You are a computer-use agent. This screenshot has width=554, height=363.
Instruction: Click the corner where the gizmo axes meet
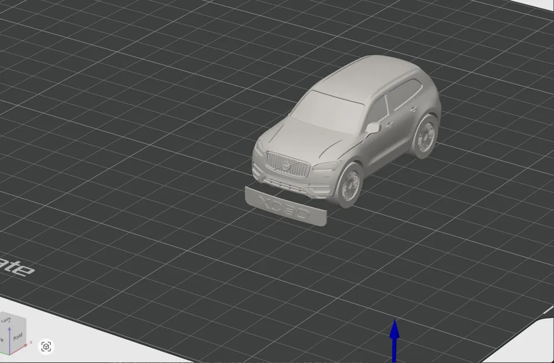click(x=10, y=354)
